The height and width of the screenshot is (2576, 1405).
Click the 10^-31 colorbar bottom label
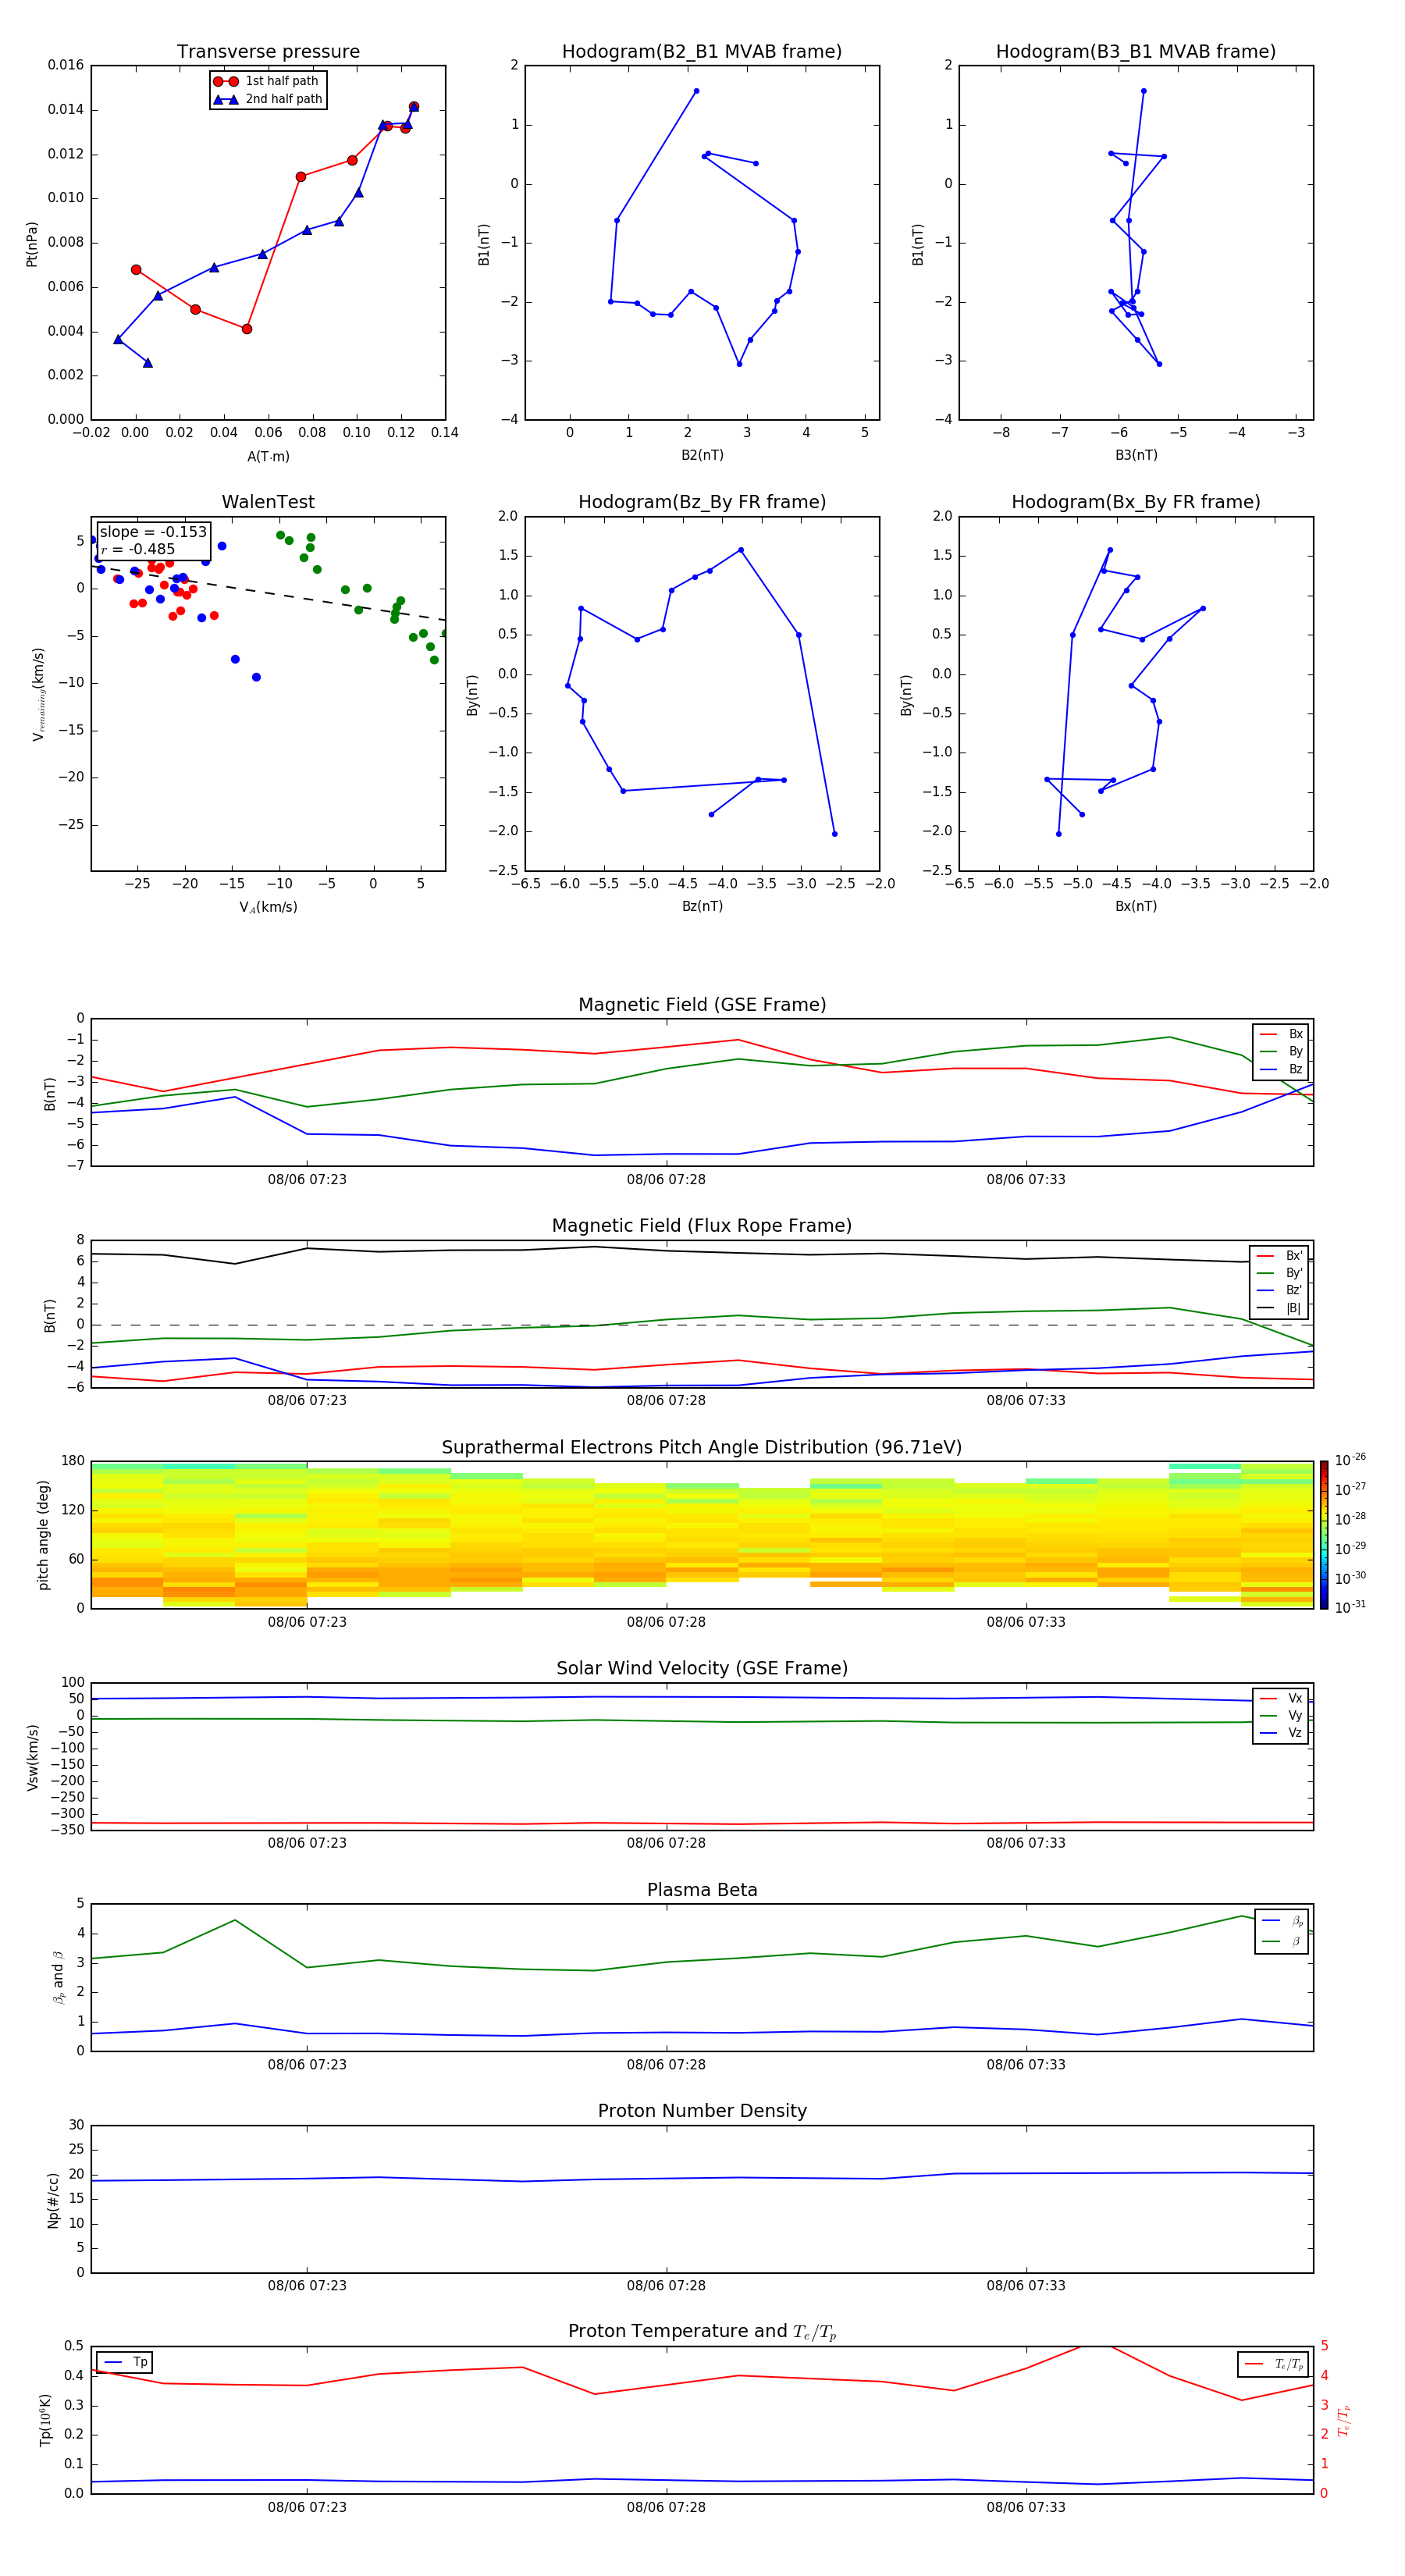click(1350, 1607)
